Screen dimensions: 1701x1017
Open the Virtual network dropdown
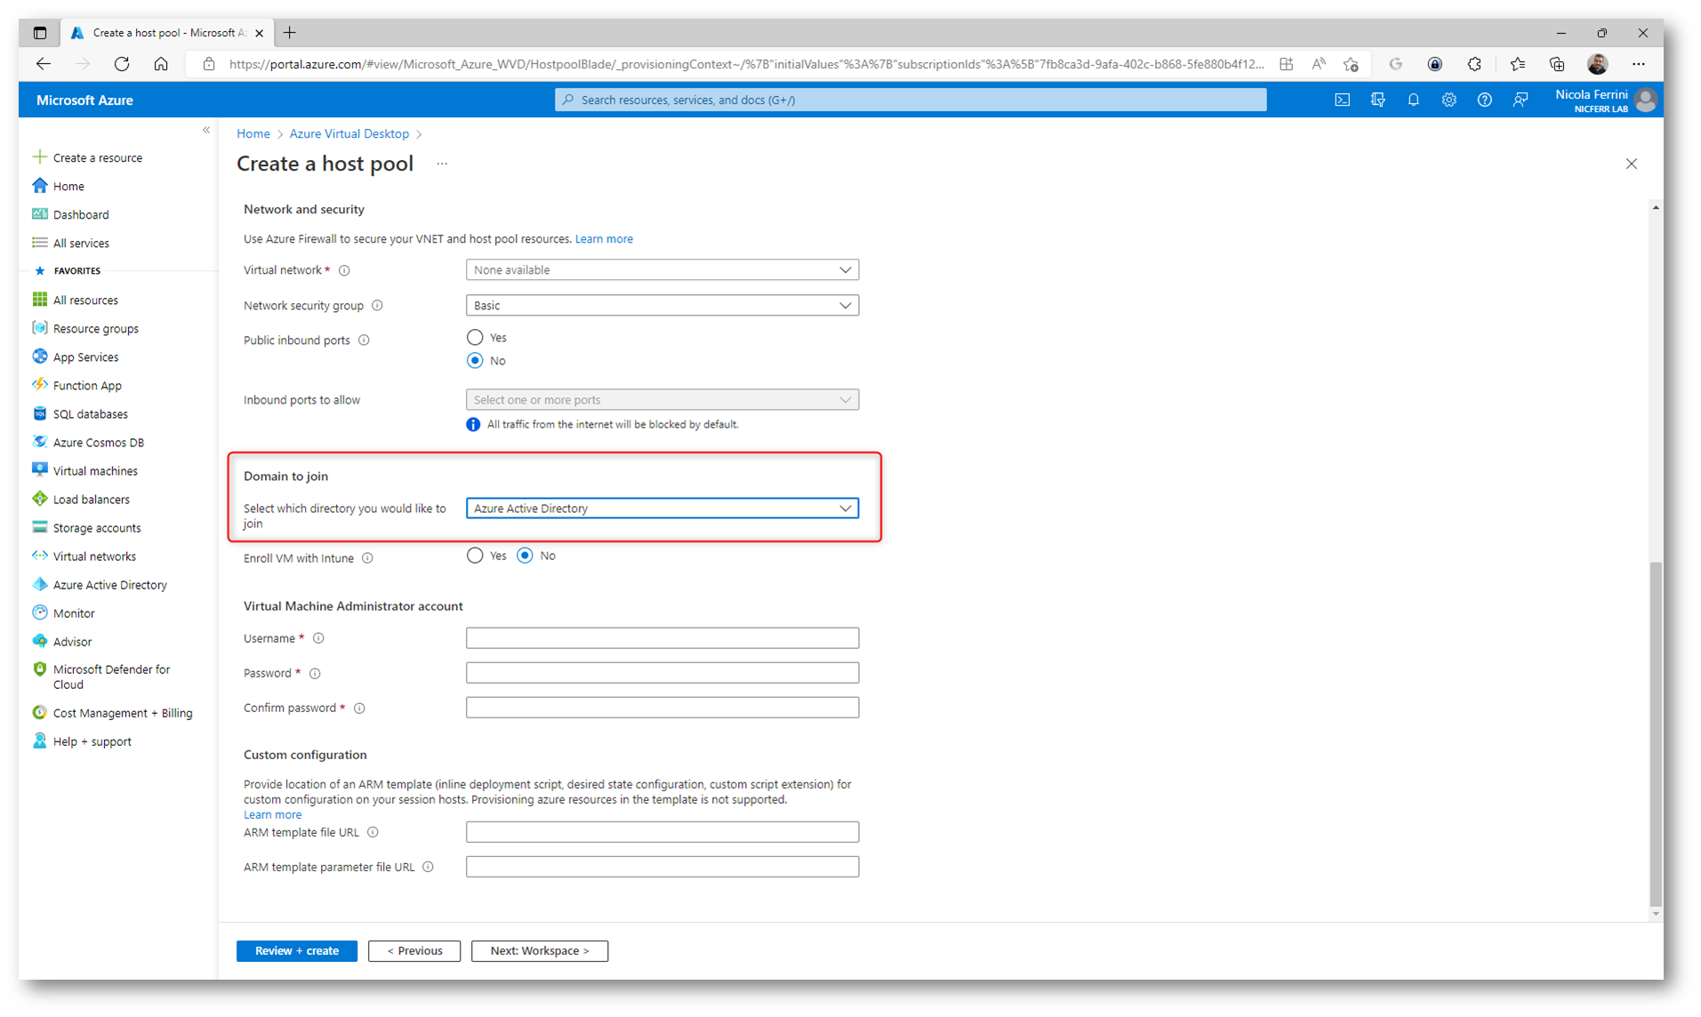[x=662, y=270]
